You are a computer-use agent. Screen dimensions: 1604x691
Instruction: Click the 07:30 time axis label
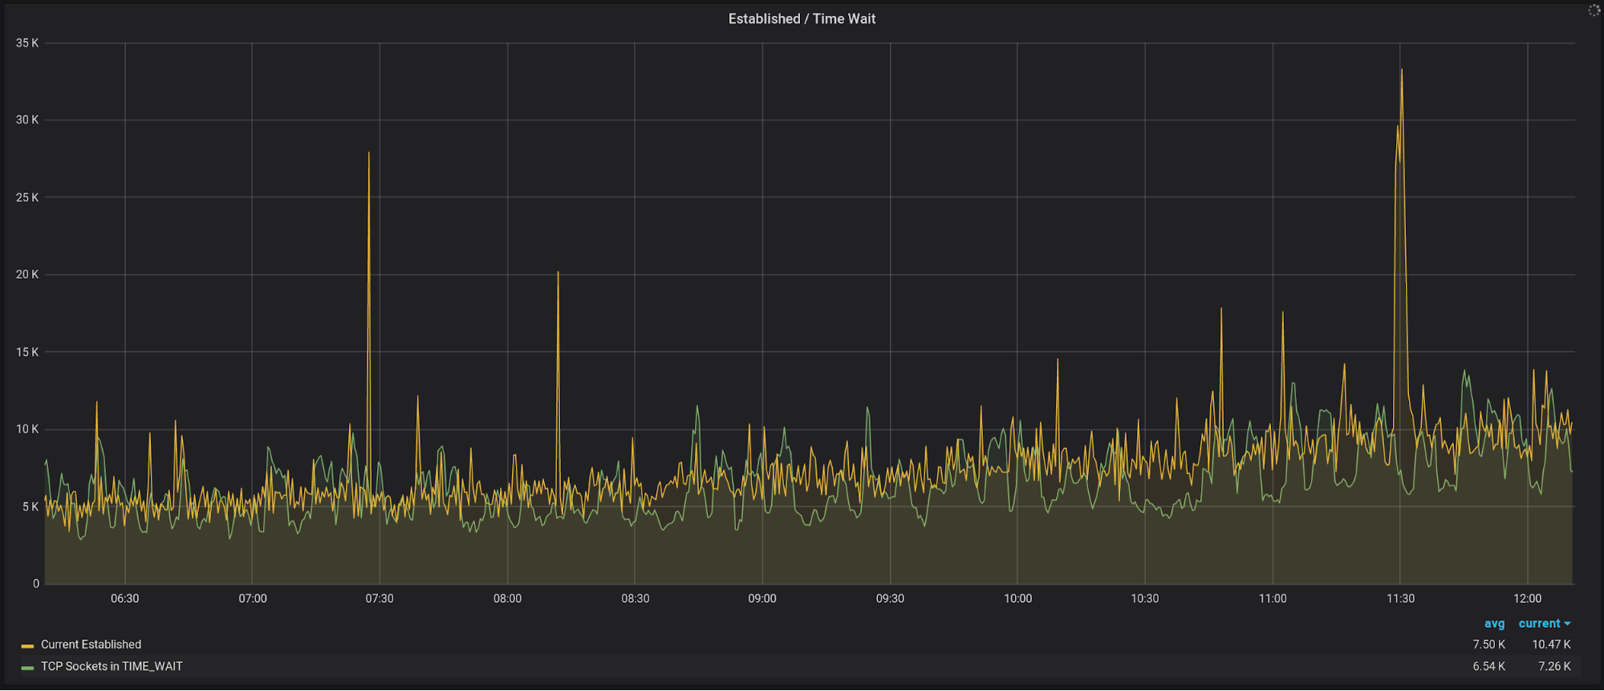(x=380, y=599)
